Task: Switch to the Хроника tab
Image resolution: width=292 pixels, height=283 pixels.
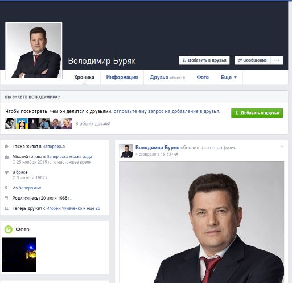Action: point(84,78)
